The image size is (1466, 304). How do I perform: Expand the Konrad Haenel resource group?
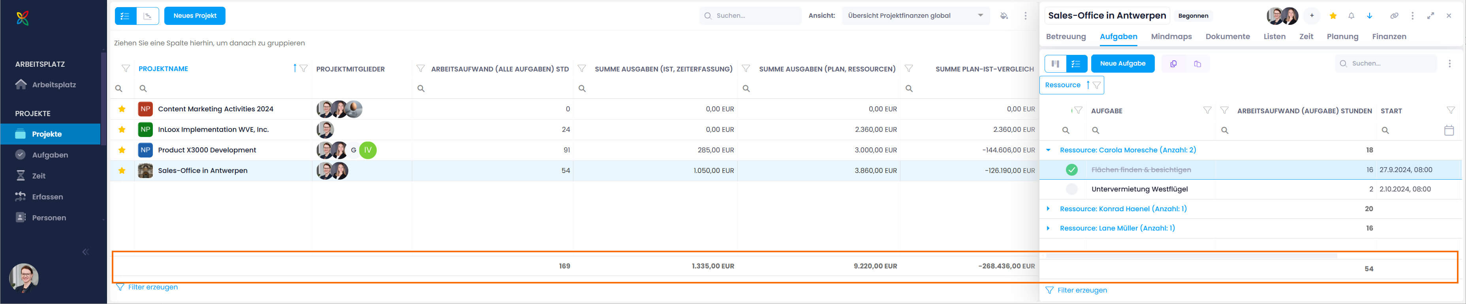coord(1048,209)
